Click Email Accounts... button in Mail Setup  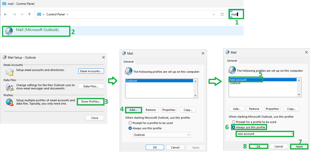[x=91, y=71]
